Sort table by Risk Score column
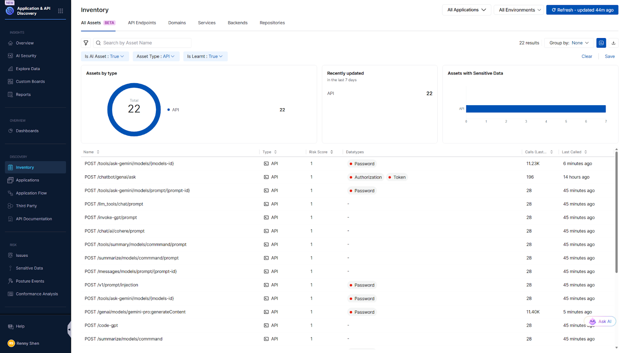The height and width of the screenshot is (353, 628). pos(321,152)
